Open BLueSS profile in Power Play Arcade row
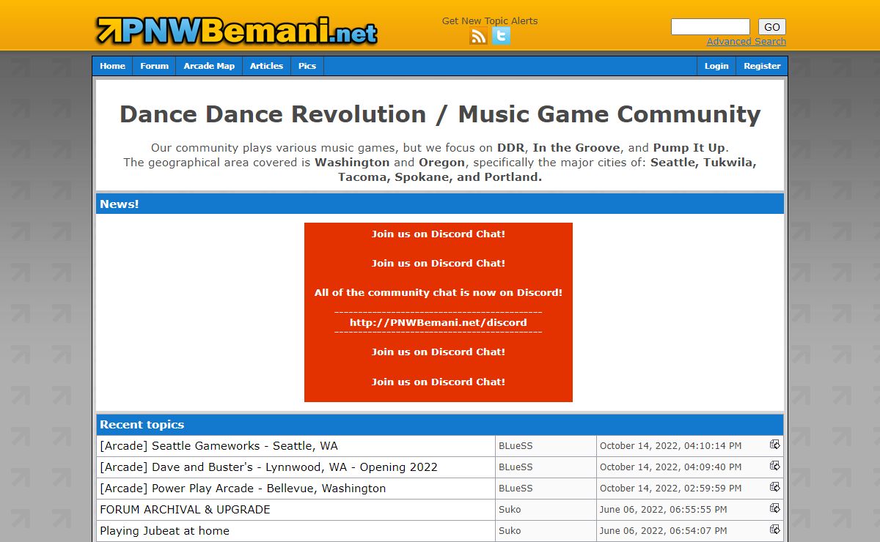Image resolution: width=880 pixels, height=542 pixels. click(x=516, y=488)
